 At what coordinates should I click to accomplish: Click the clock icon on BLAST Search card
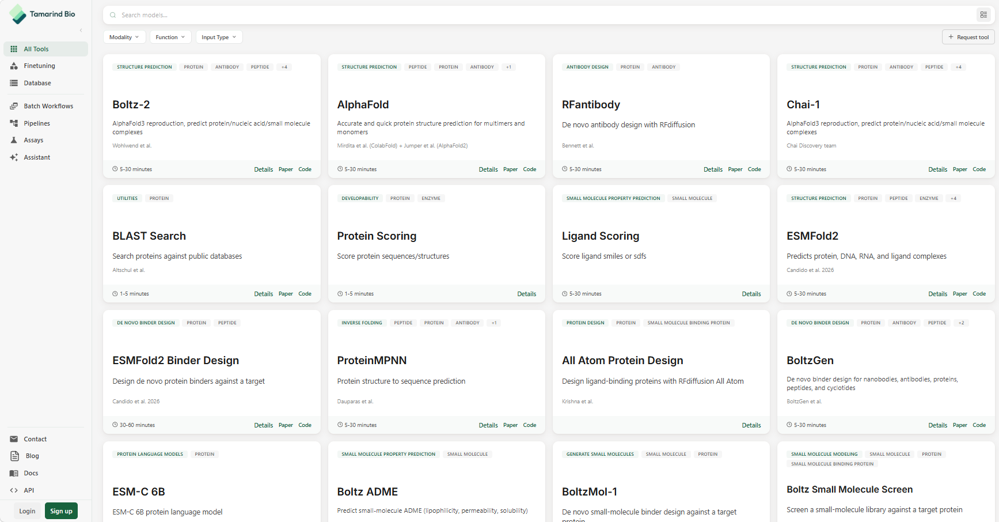(x=115, y=294)
